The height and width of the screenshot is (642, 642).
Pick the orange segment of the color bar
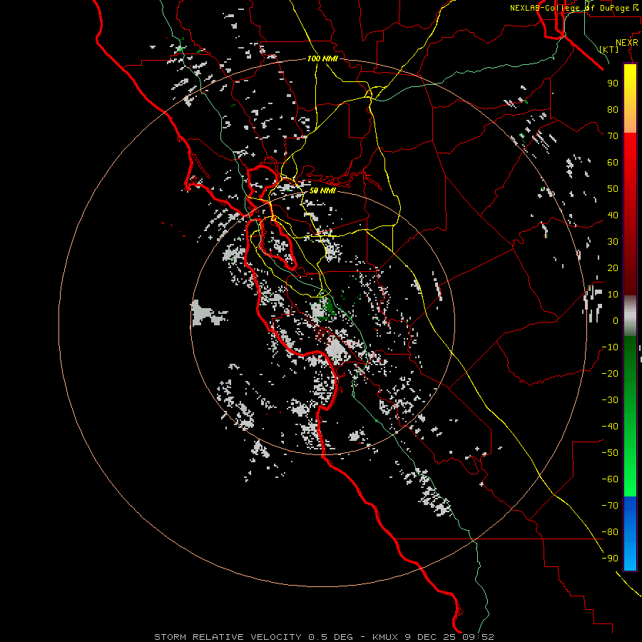[x=630, y=121]
